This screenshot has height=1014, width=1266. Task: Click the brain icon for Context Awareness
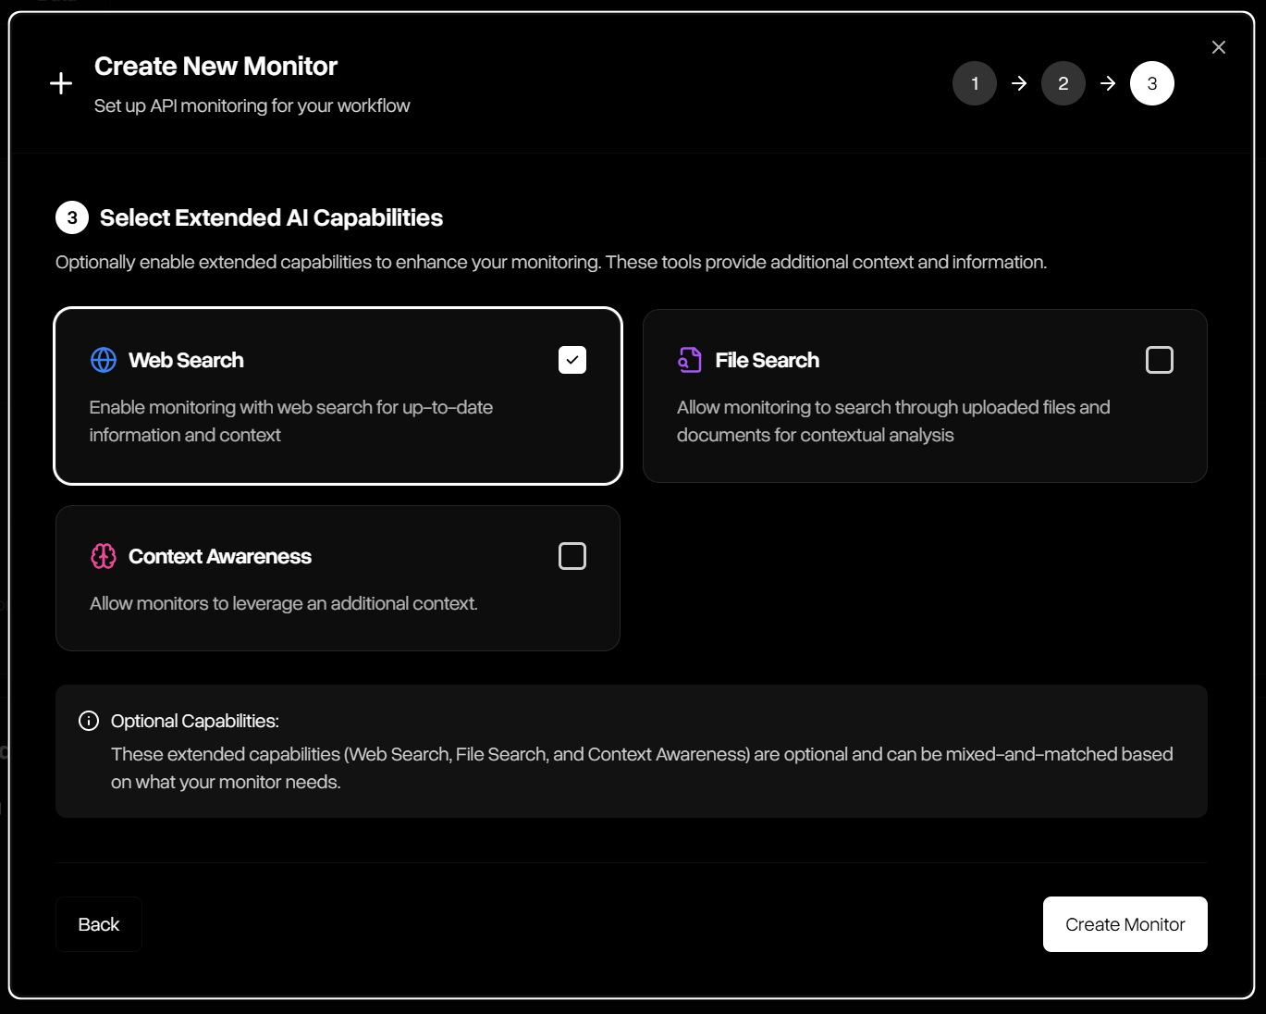pyautogui.click(x=103, y=556)
